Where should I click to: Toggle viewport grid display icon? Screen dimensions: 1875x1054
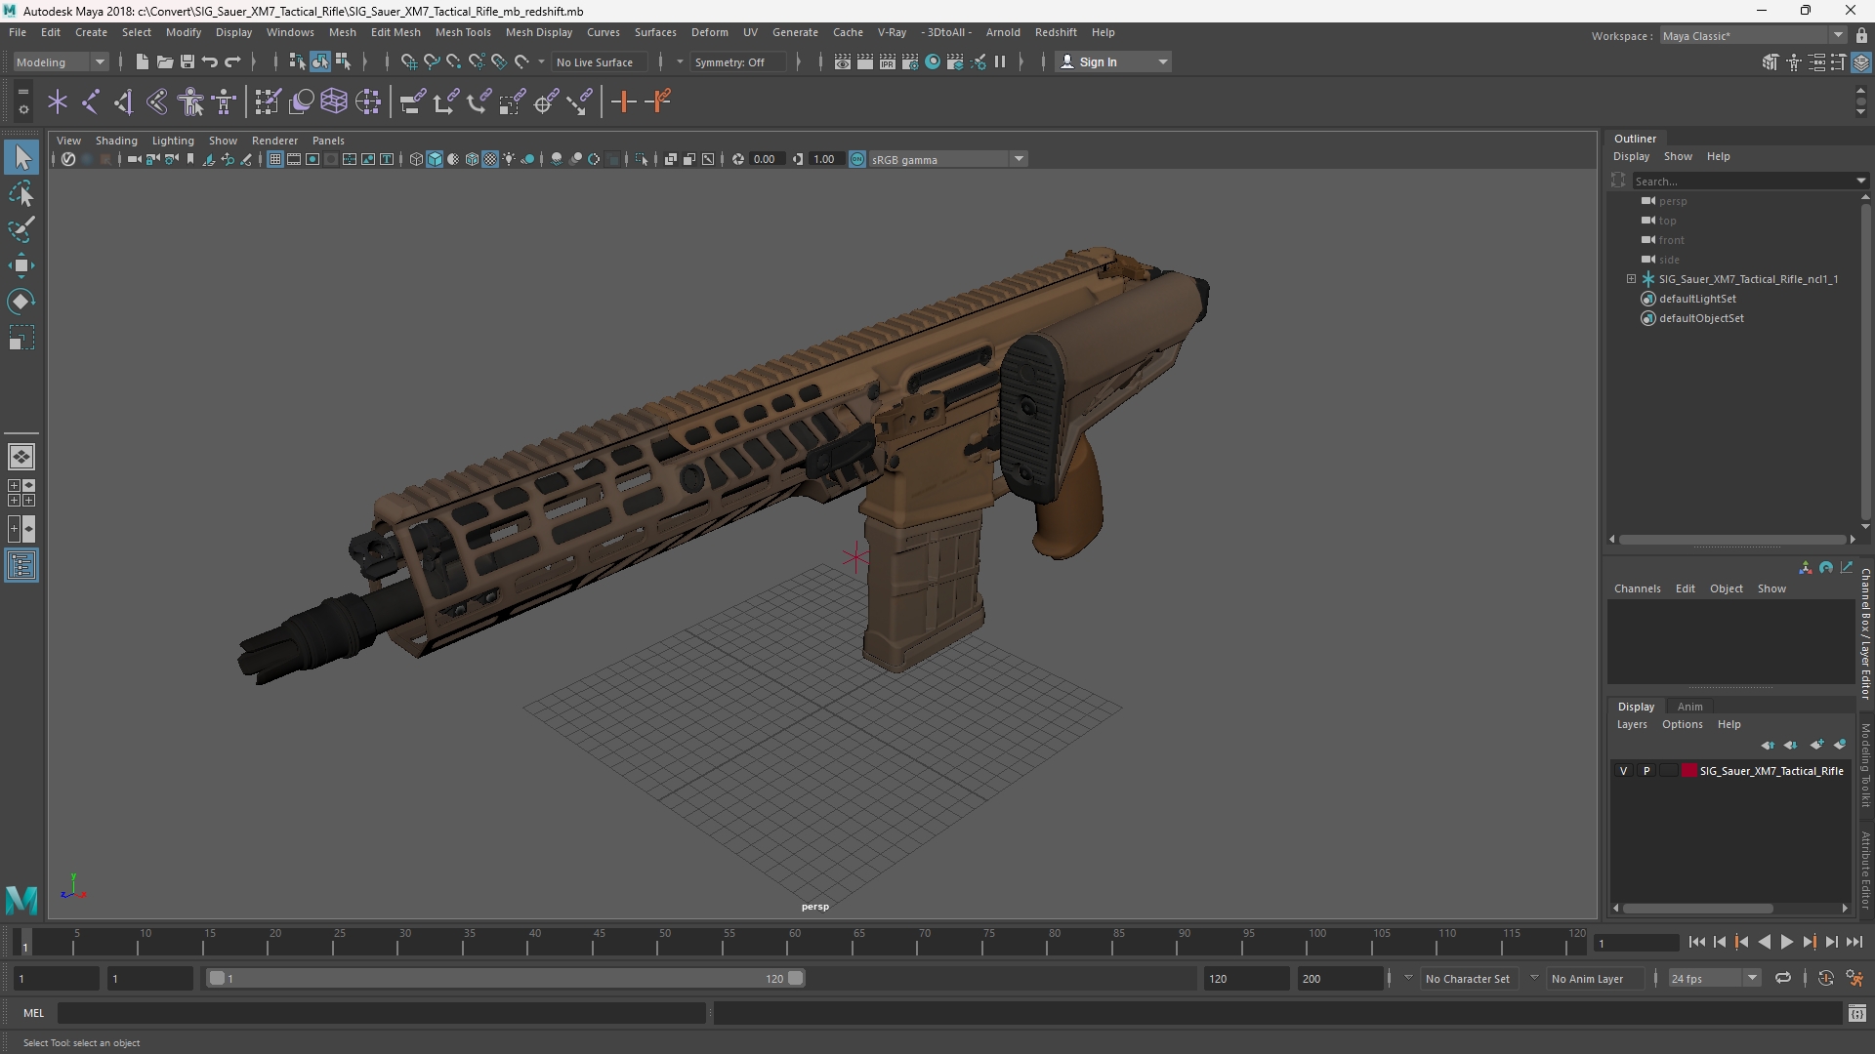click(x=275, y=159)
